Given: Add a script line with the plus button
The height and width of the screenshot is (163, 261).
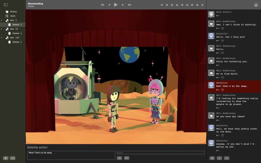Looking at the screenshot, I should tap(212, 158).
